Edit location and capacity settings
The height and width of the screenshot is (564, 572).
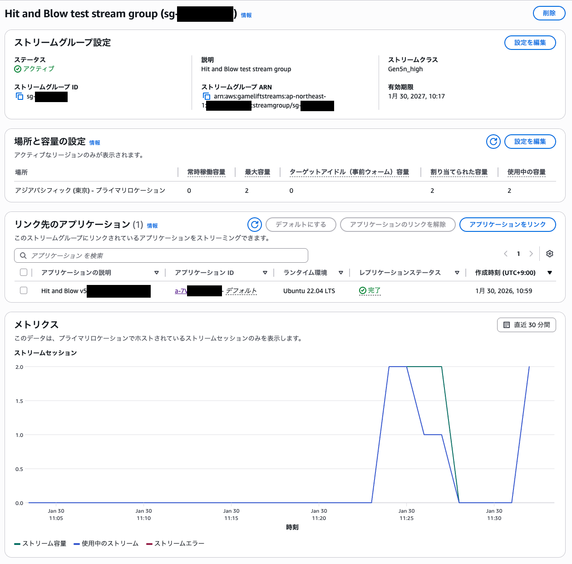(x=530, y=142)
